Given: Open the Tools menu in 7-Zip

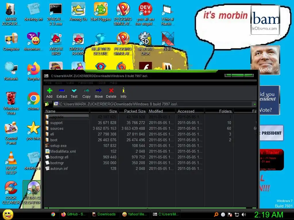Looking at the screenshot, I should (101, 82).
